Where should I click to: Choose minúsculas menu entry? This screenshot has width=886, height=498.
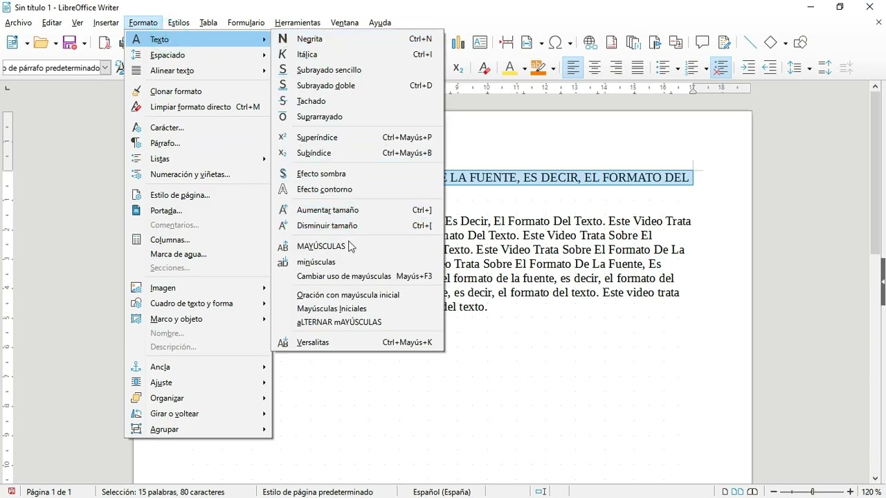coord(357,262)
